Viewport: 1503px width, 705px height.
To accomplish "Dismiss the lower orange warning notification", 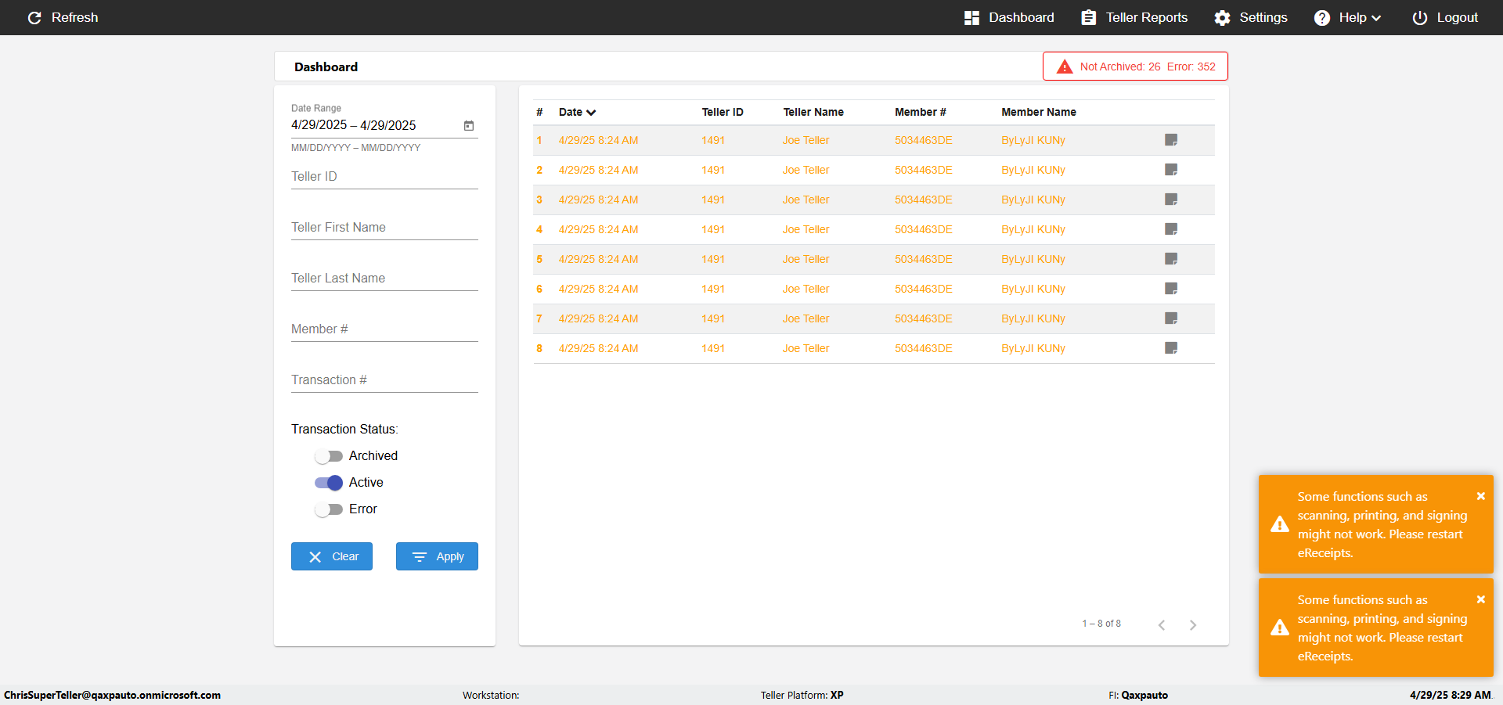I will 1481,599.
